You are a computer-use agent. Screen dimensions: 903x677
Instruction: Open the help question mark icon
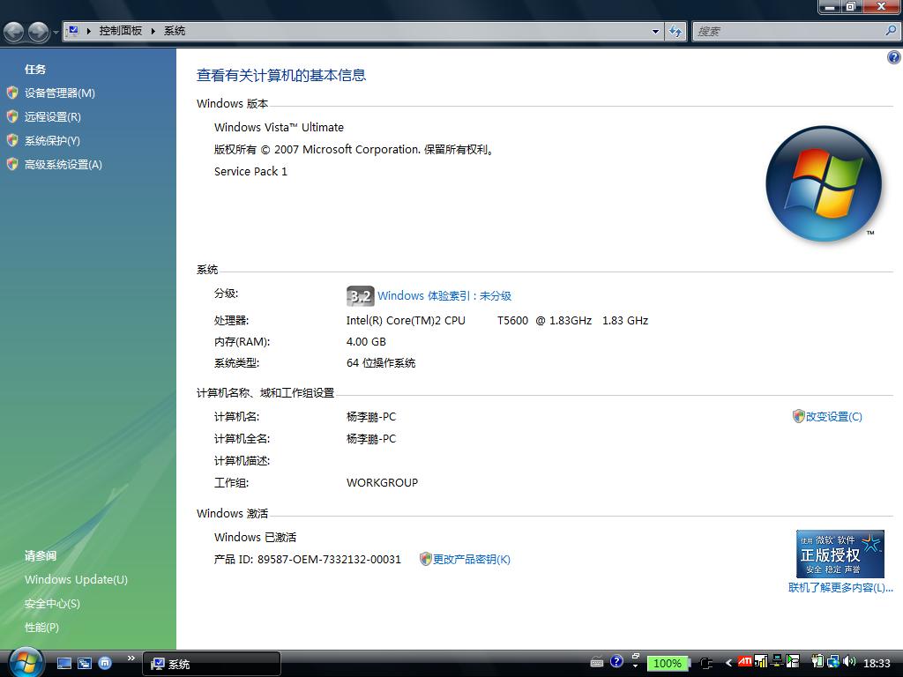(893, 57)
